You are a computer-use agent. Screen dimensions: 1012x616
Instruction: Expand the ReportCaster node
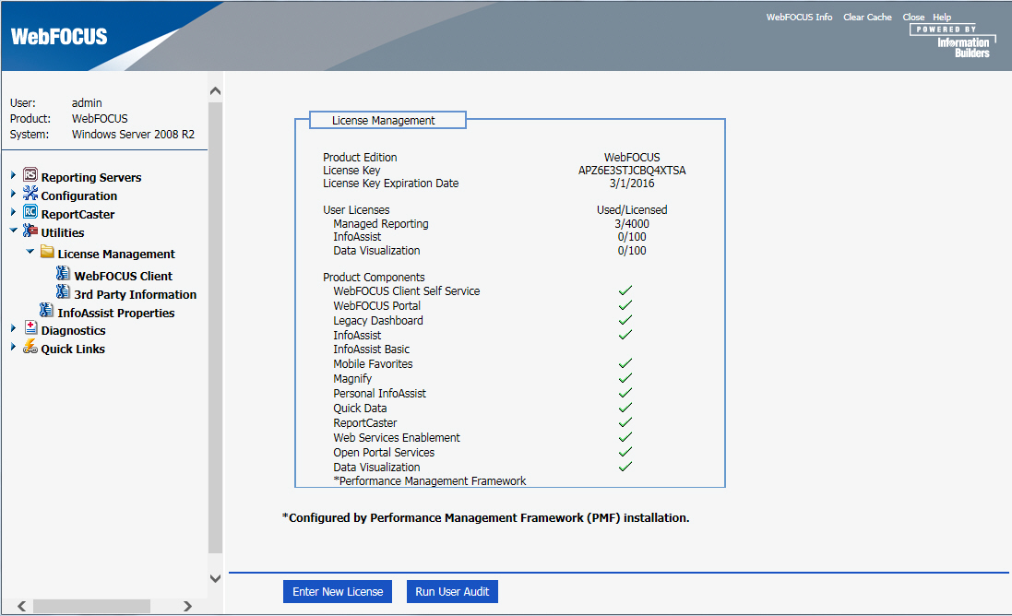[x=13, y=211]
